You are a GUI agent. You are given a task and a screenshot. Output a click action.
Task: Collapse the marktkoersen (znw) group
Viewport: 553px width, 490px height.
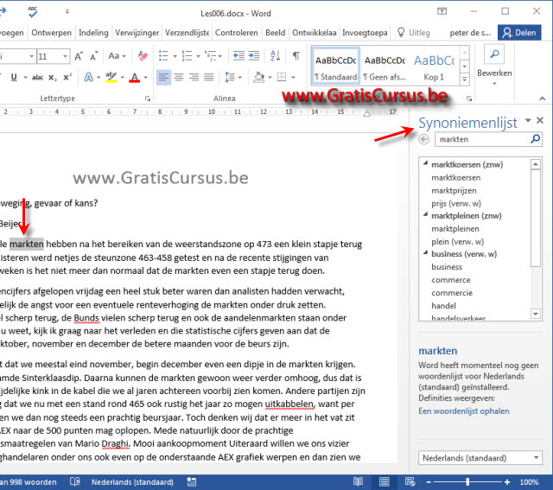point(426,163)
